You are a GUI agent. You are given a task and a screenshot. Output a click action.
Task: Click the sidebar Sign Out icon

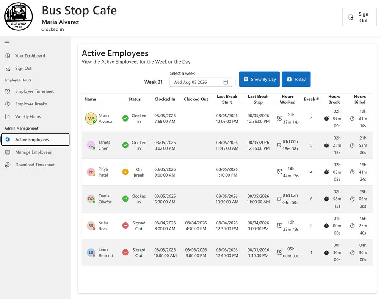coord(8,68)
